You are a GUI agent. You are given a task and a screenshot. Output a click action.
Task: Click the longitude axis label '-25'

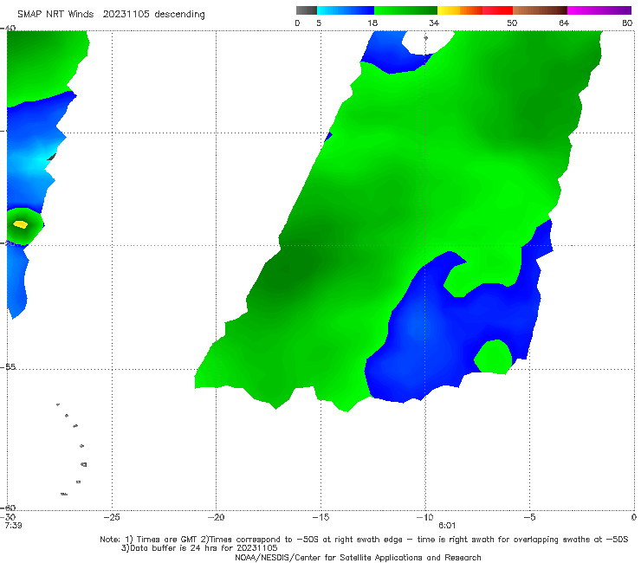pos(112,517)
